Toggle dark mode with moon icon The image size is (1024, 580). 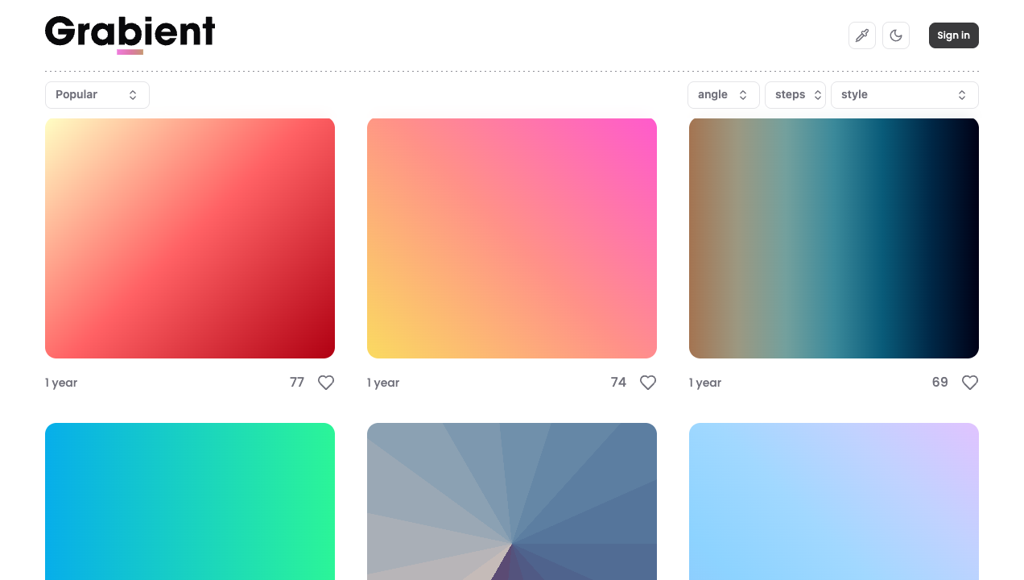(896, 35)
